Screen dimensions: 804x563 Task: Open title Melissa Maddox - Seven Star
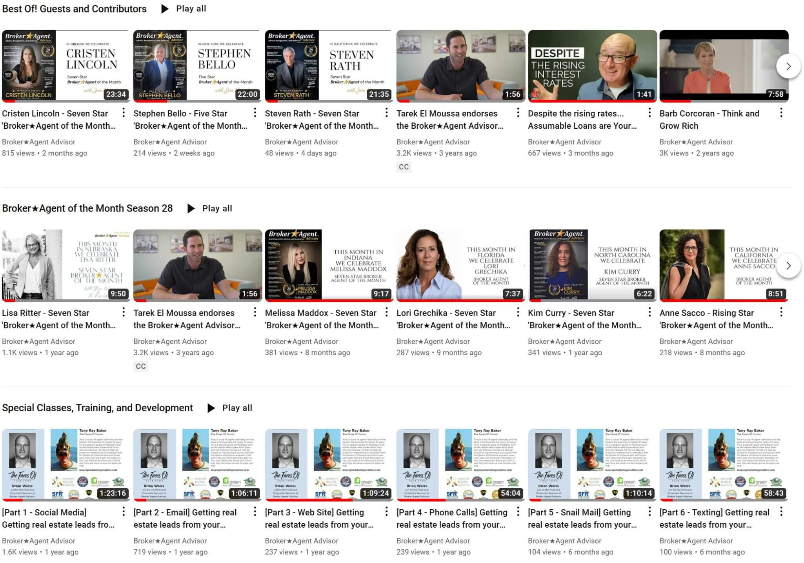(x=322, y=319)
